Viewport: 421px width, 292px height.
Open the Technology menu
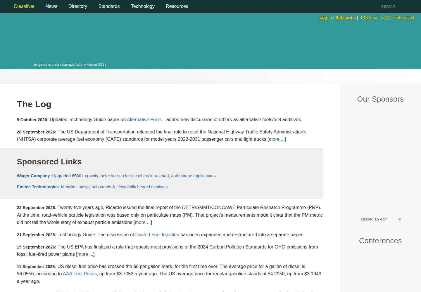tap(143, 6)
